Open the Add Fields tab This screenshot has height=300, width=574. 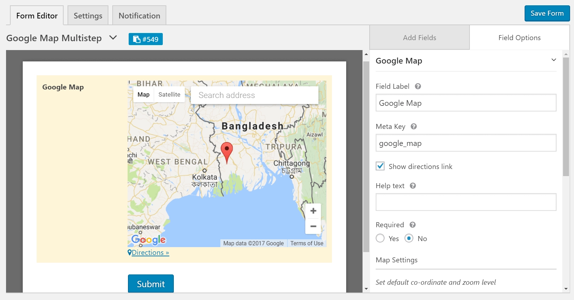(419, 38)
